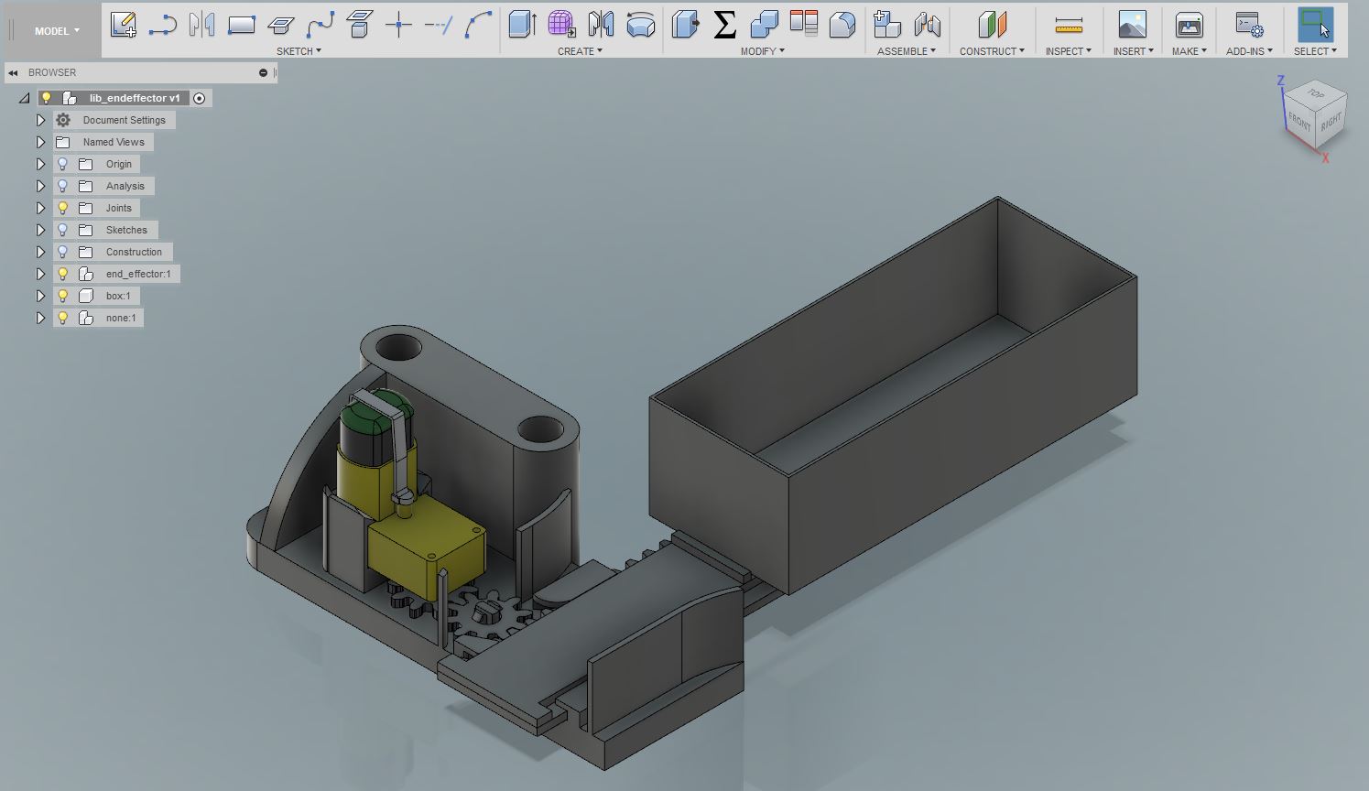1369x791 pixels.
Task: Click the Browser panel minus button
Action: (x=263, y=72)
